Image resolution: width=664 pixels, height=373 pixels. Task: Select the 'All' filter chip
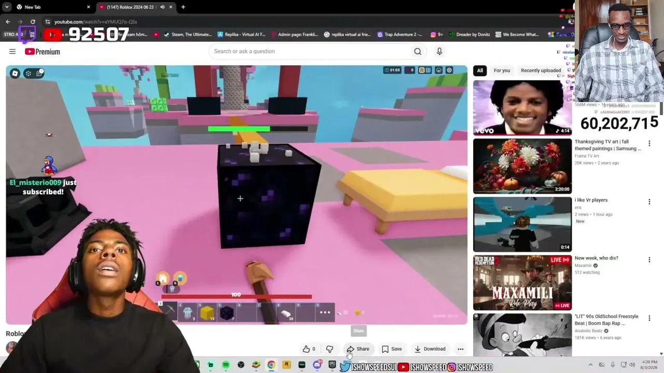point(480,70)
